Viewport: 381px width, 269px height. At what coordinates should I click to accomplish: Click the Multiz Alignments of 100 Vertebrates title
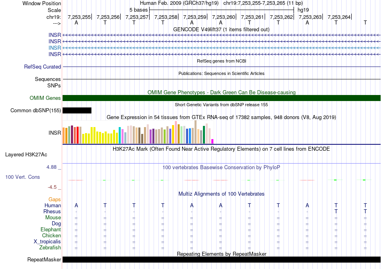221,194
